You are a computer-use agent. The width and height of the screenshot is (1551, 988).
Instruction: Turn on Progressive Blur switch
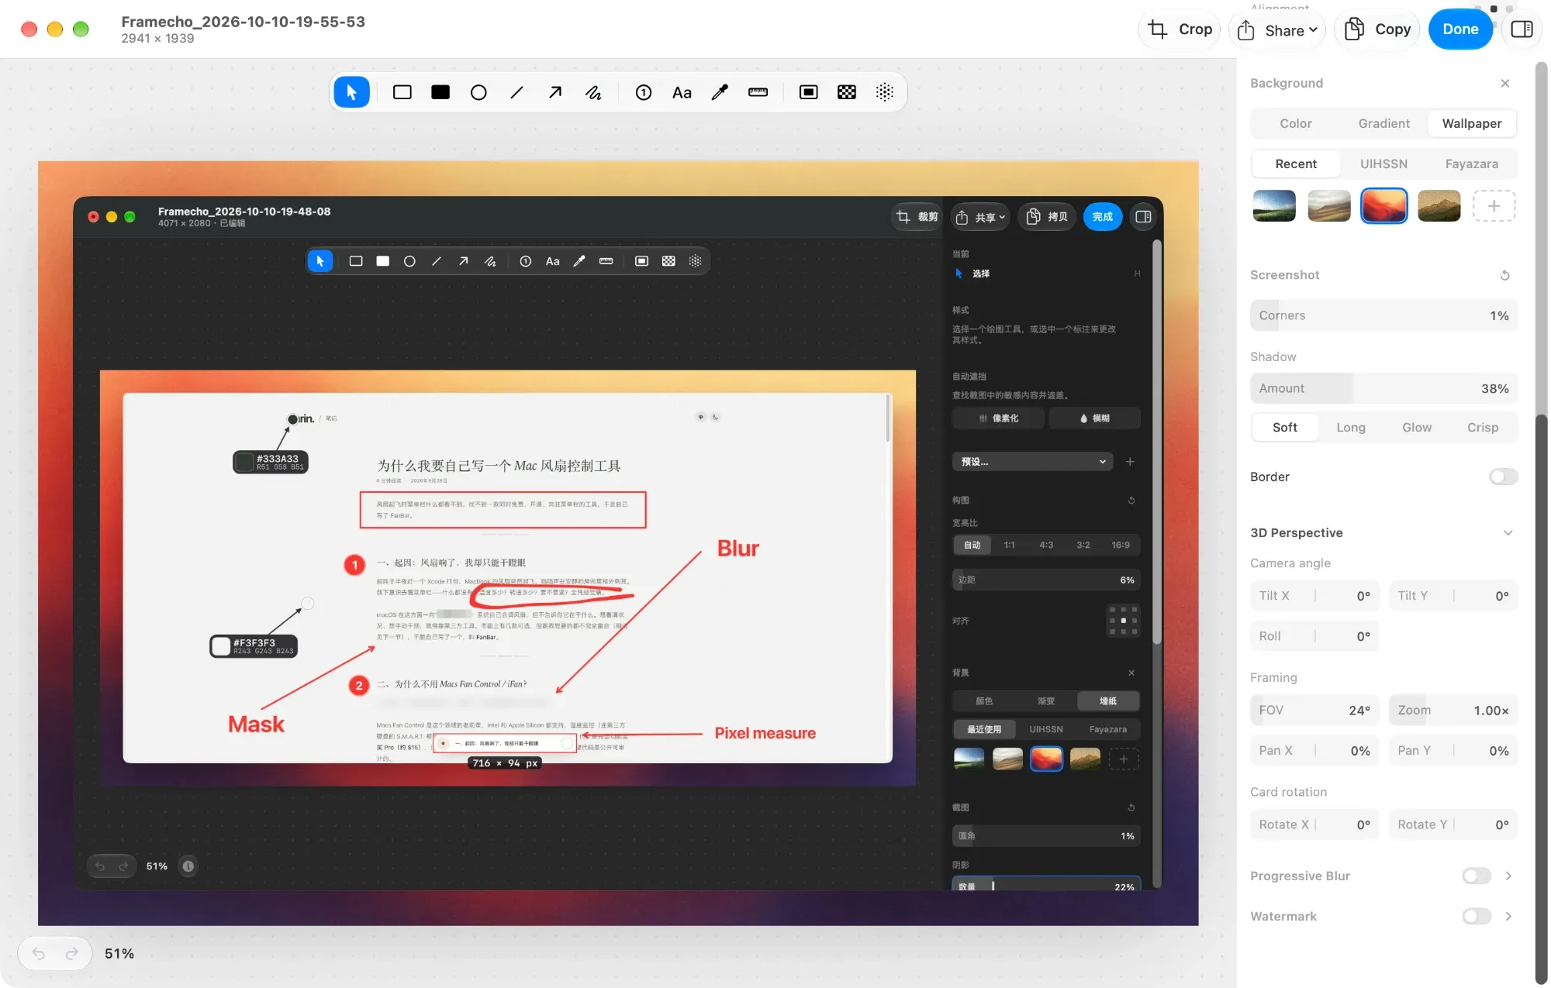[x=1476, y=876]
